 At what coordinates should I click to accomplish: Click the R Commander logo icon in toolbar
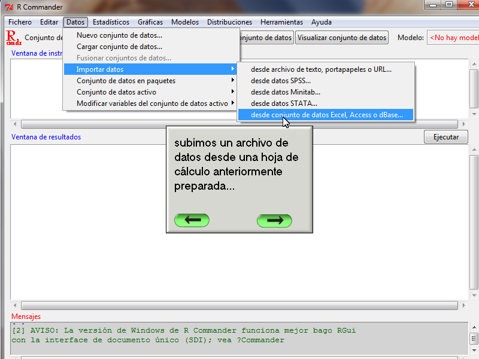[x=13, y=37]
